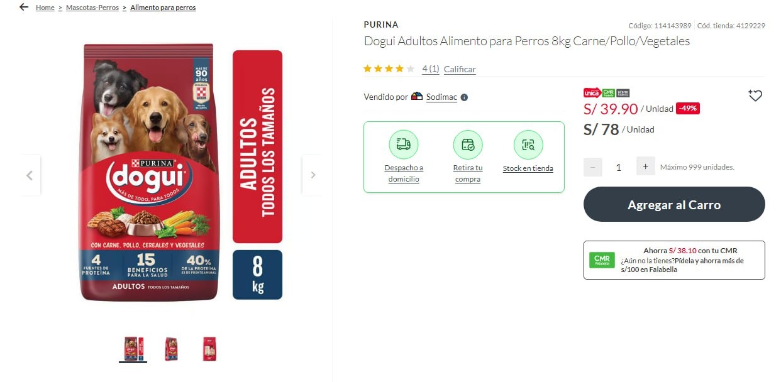Click the home delivery truck icon
The height and width of the screenshot is (382, 781).
pyautogui.click(x=403, y=145)
